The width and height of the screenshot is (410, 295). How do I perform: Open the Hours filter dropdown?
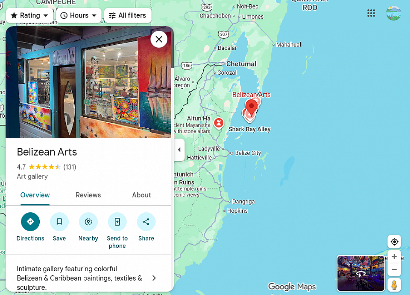[79, 15]
